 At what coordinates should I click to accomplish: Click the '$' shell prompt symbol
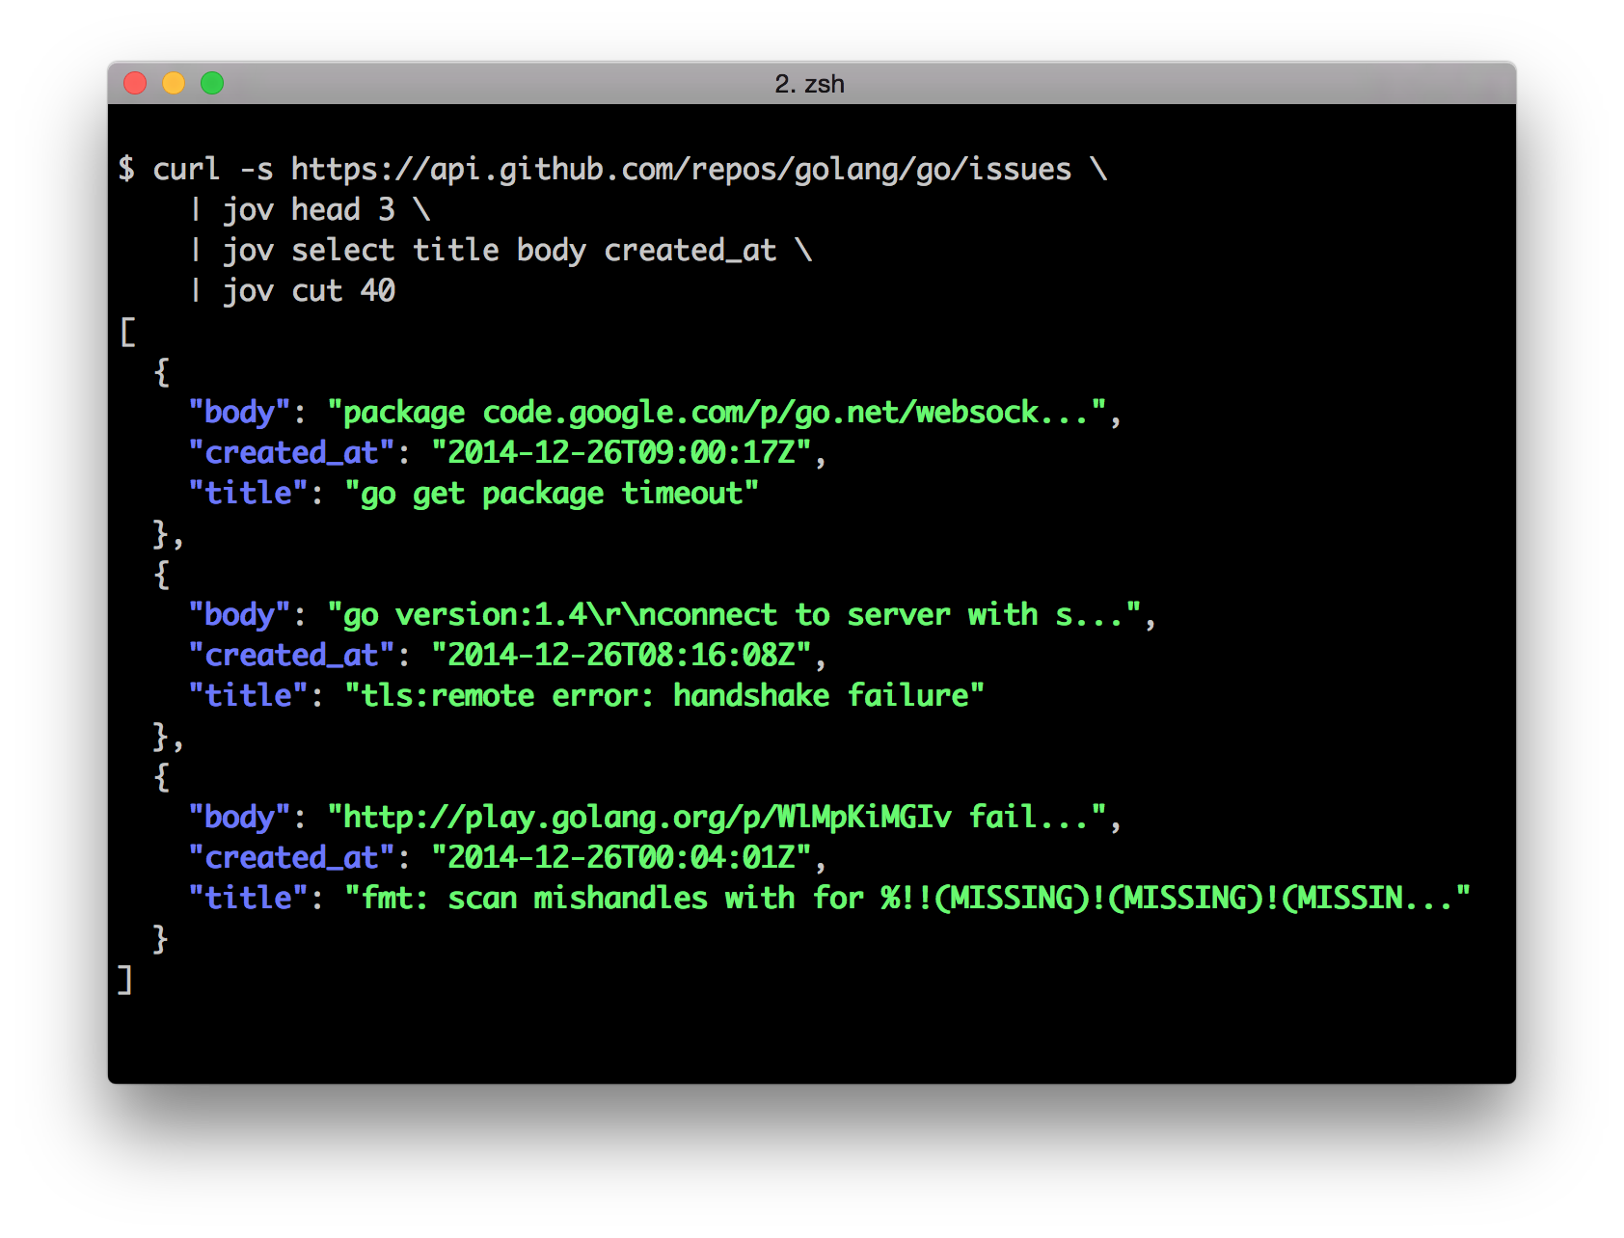126,170
